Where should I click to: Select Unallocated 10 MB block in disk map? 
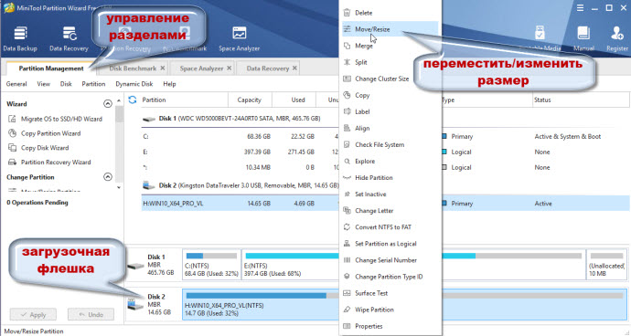[606, 265]
